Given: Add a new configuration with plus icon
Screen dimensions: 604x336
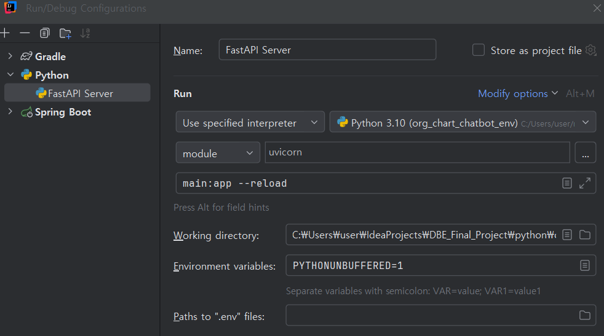Looking at the screenshot, I should 5,33.
